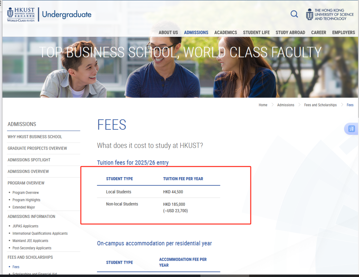359x277 pixels.
Task: Open the STUDENT LIFE menu
Action: (x=256, y=33)
